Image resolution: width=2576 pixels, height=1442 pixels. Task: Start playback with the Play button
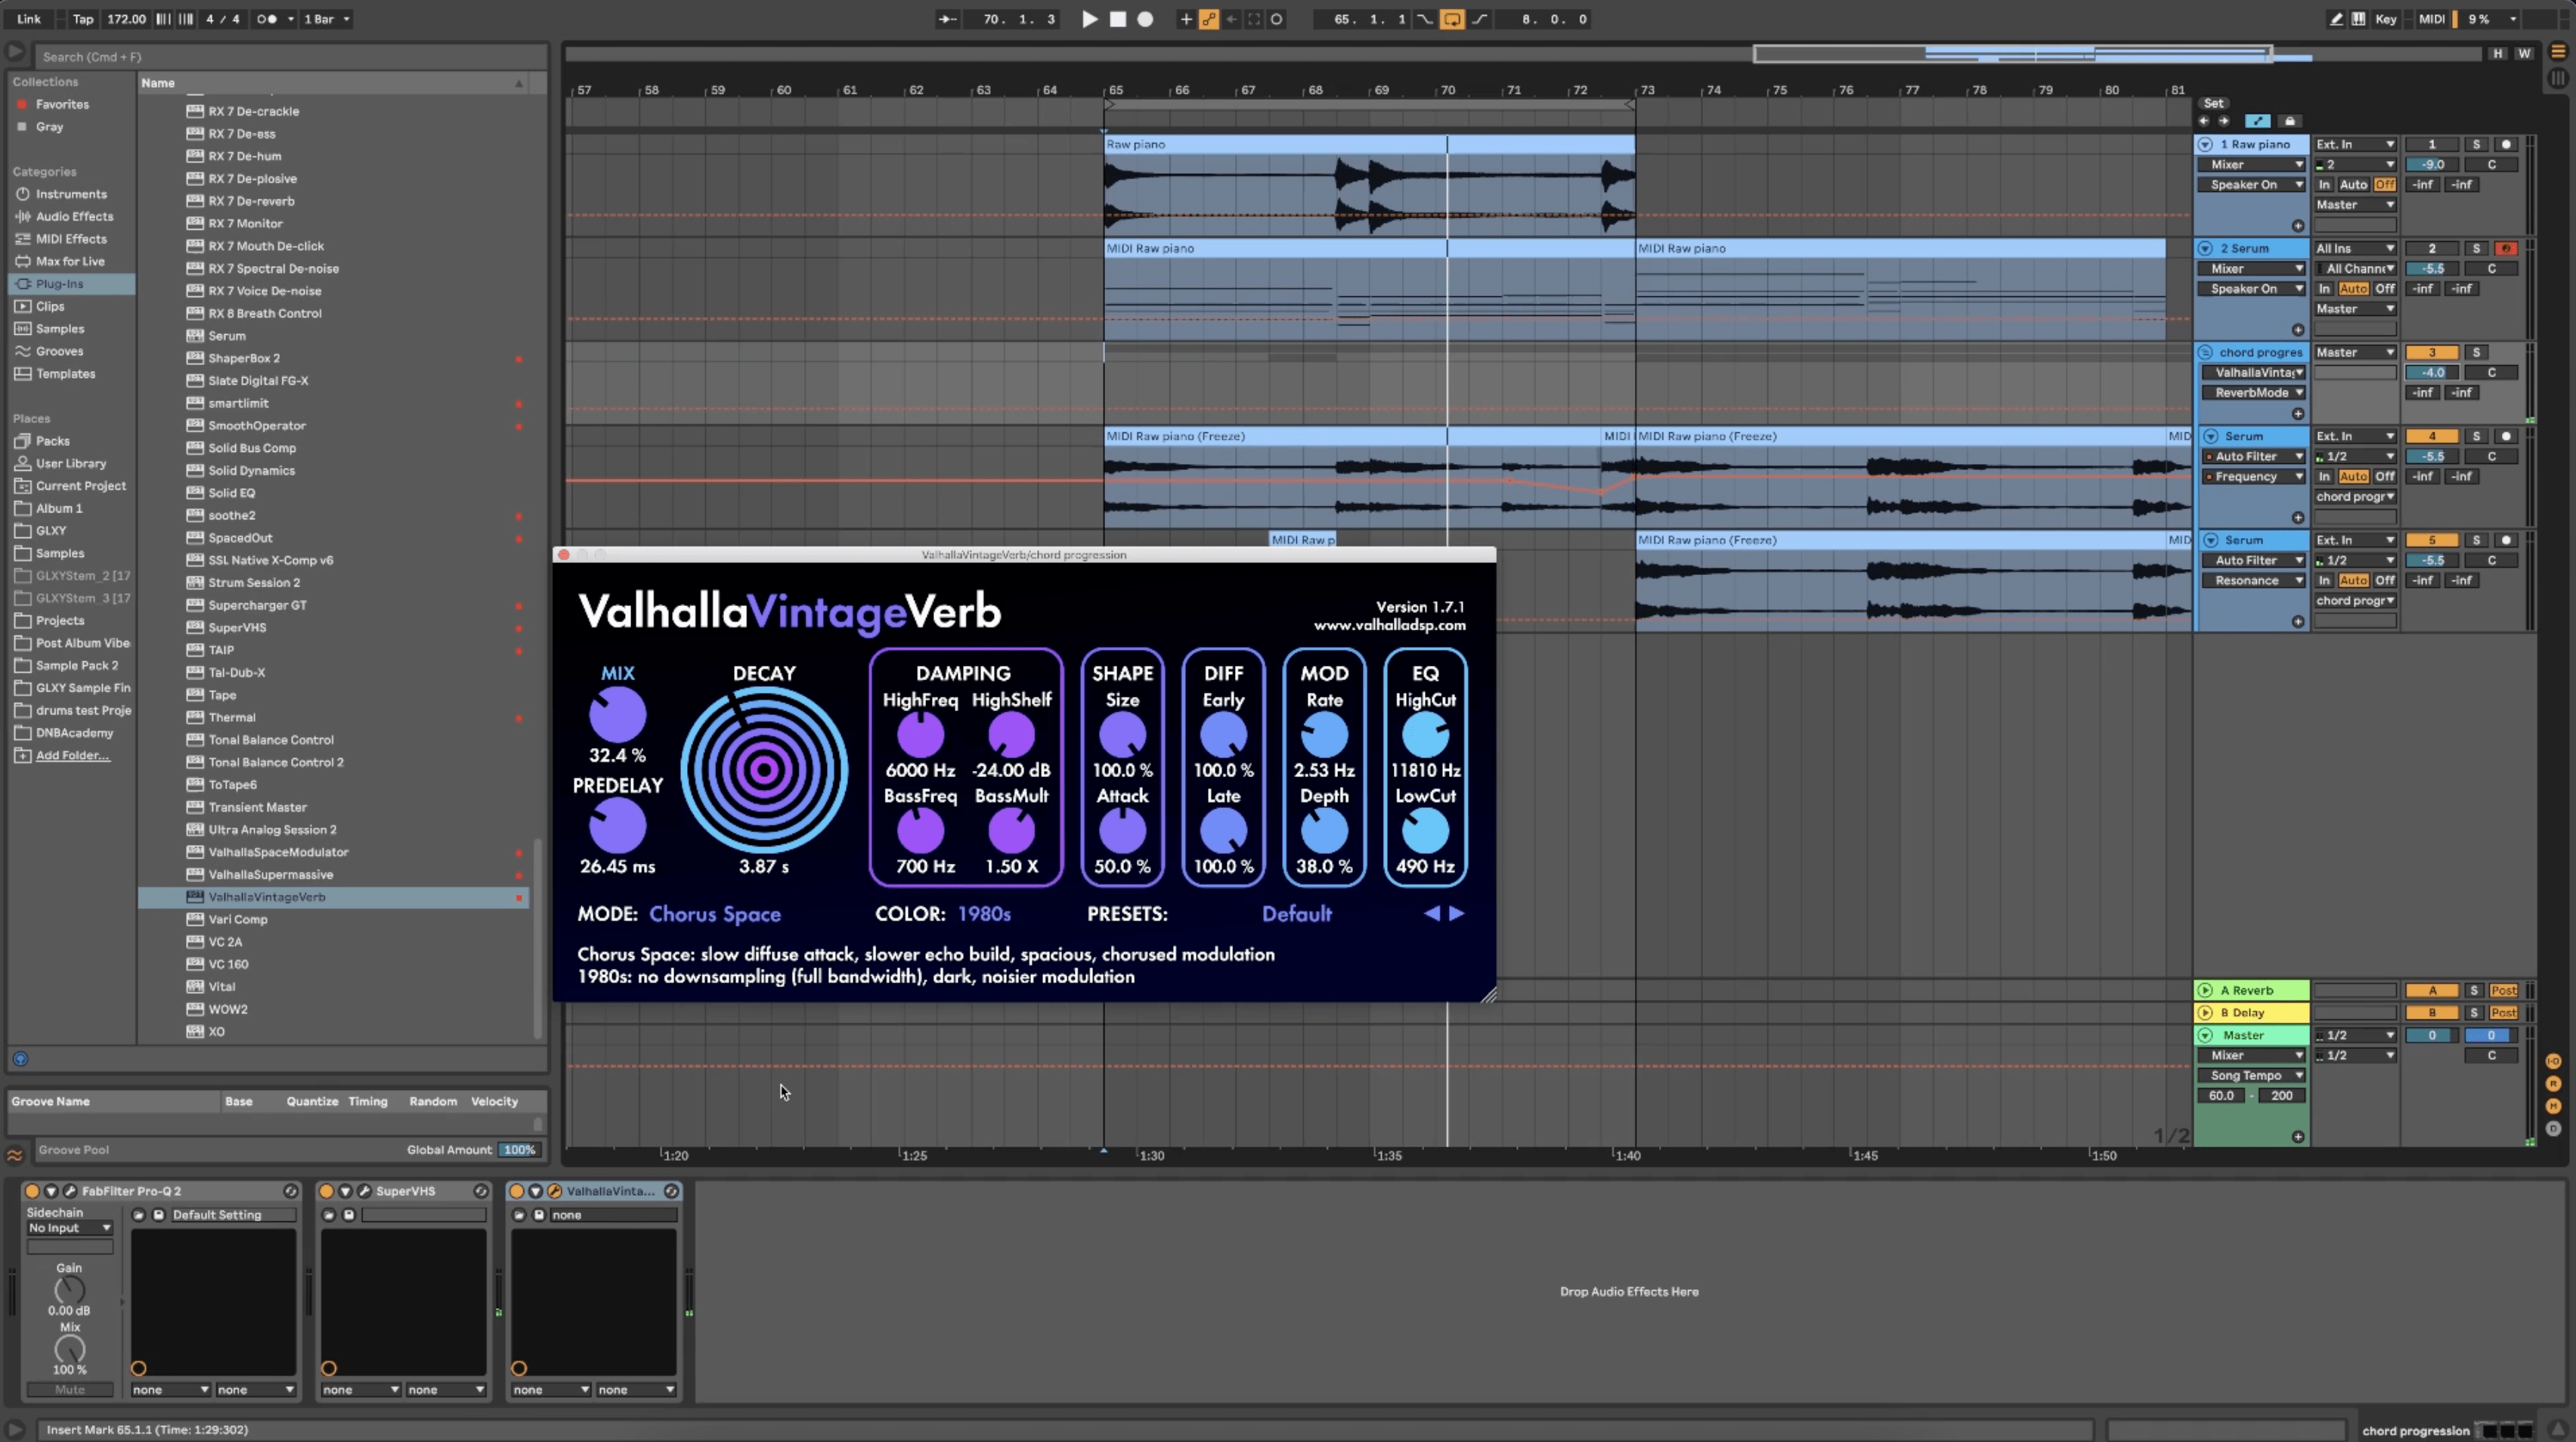(x=1090, y=19)
